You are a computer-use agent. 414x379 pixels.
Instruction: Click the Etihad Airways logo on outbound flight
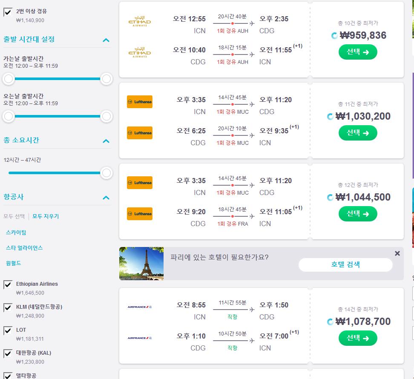(x=139, y=22)
